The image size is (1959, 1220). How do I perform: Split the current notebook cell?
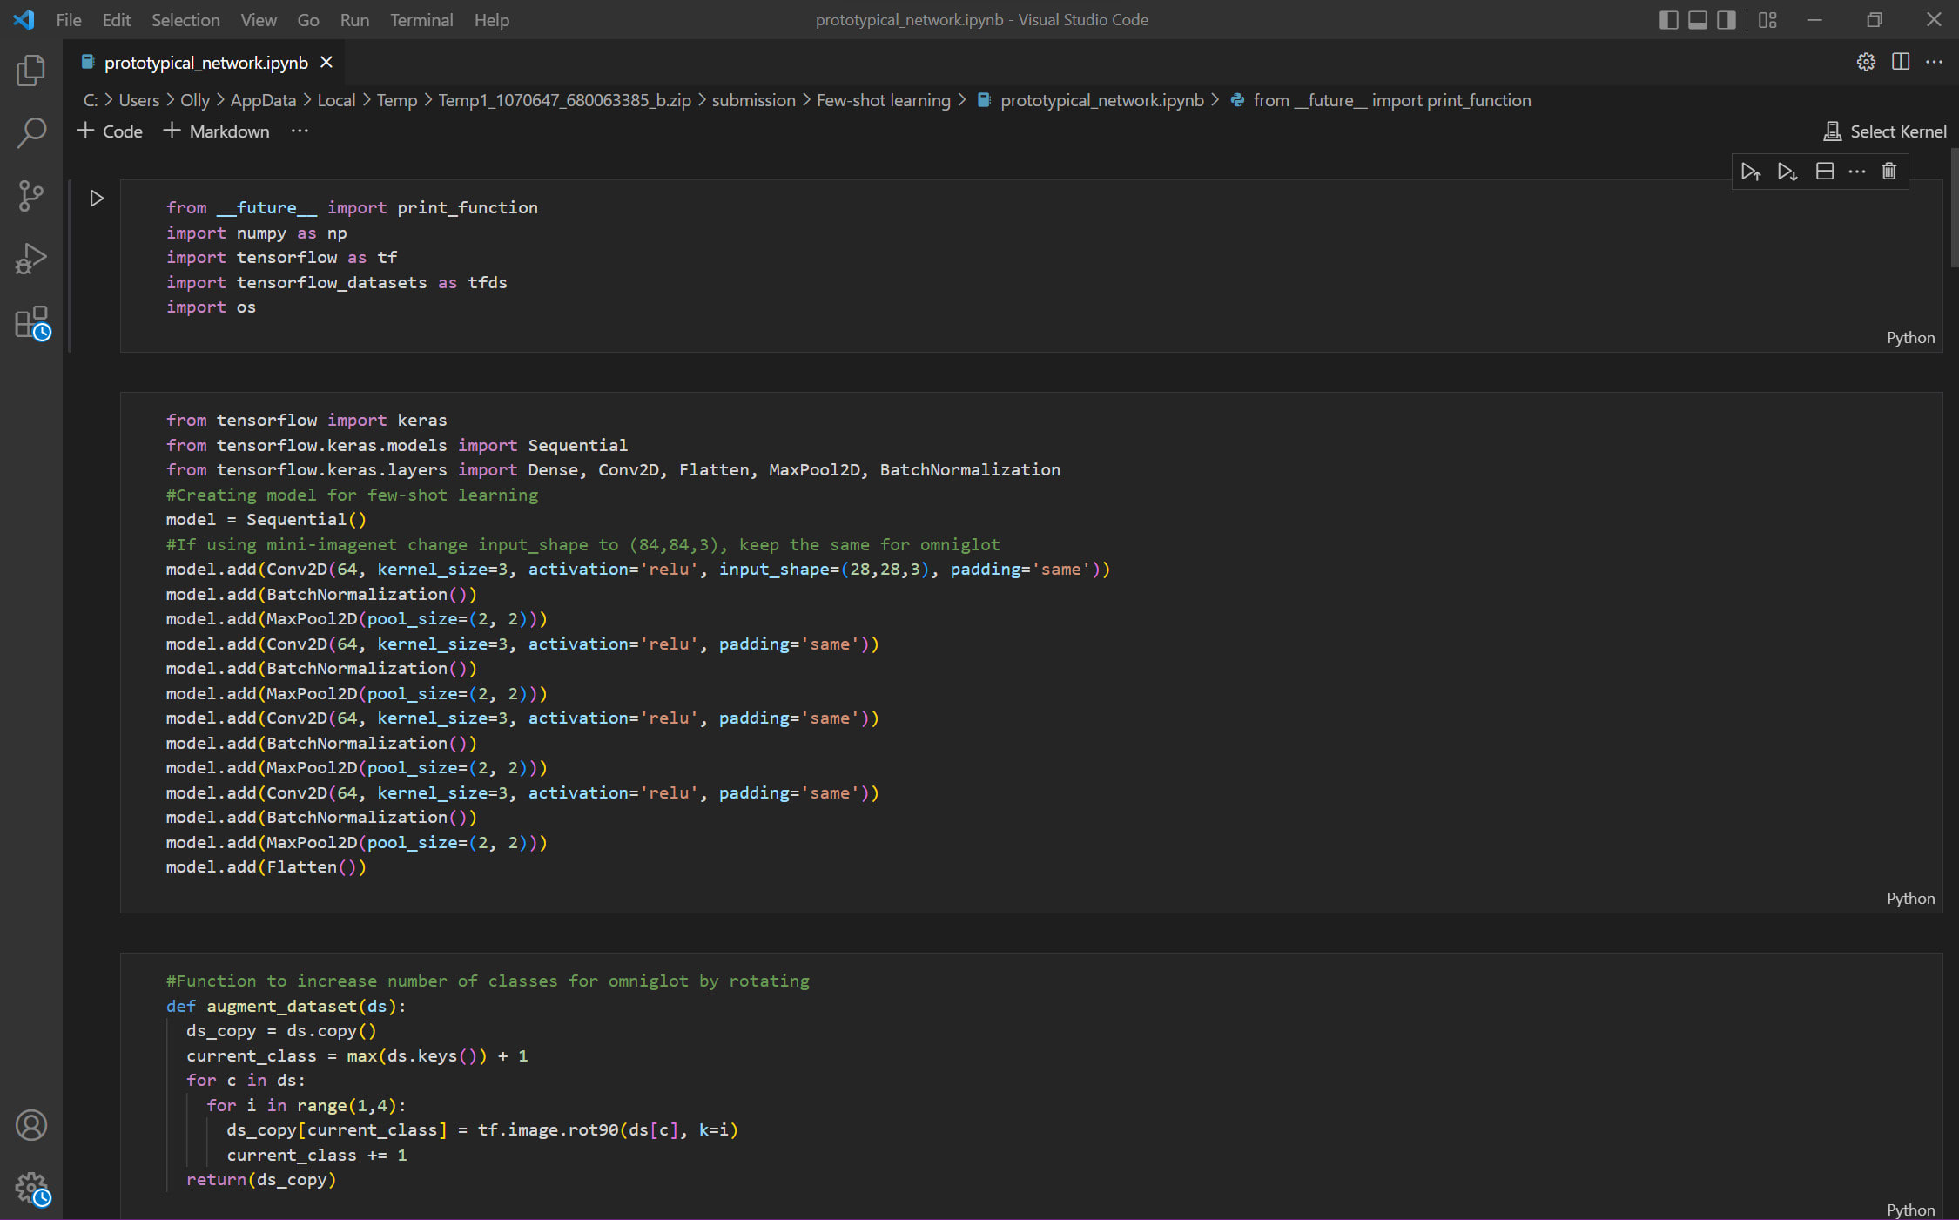(1825, 172)
